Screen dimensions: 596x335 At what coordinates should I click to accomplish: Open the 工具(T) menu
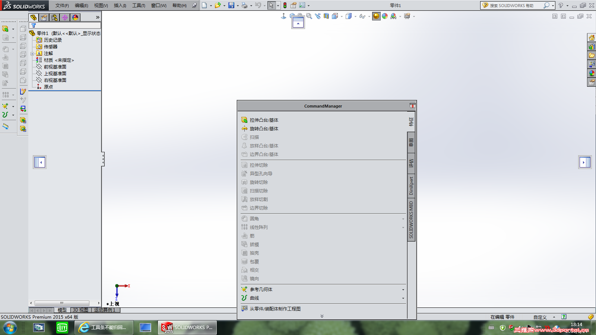(x=139, y=6)
